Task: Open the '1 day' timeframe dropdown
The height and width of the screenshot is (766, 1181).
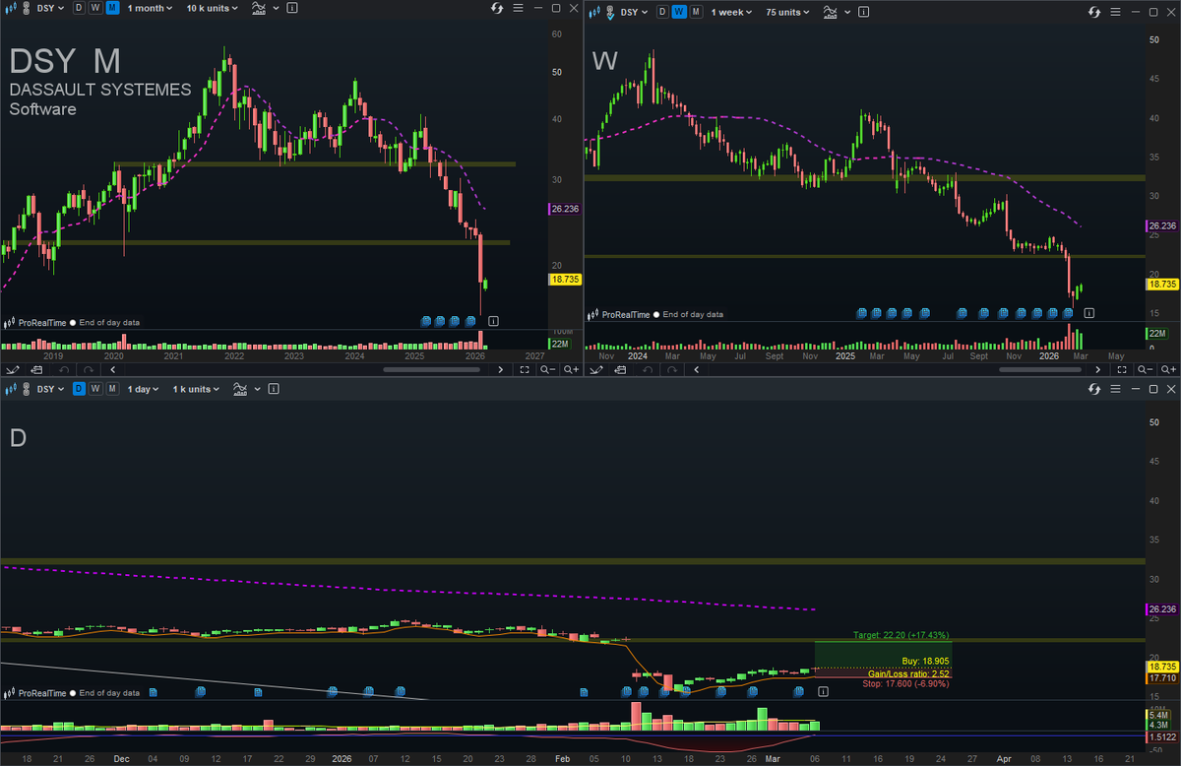Action: pos(142,389)
